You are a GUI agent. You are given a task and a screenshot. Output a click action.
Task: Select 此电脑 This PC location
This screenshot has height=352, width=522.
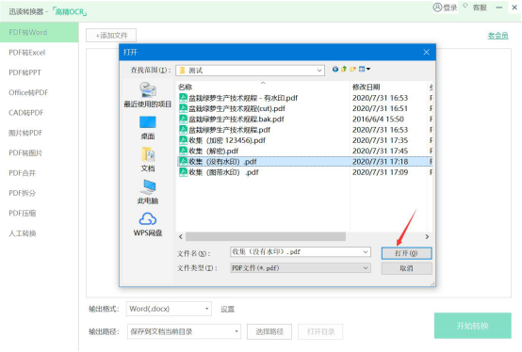pyautogui.click(x=148, y=192)
